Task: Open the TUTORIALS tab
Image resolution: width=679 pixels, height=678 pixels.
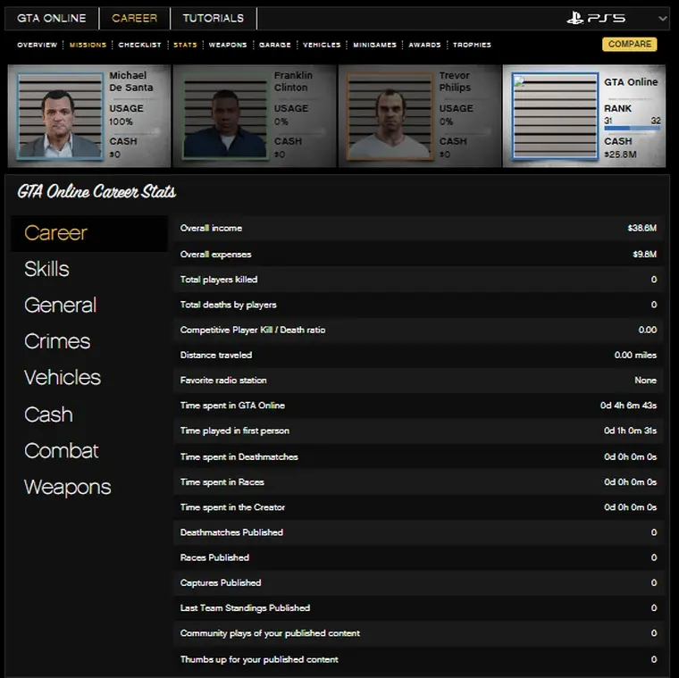Action: (x=213, y=18)
